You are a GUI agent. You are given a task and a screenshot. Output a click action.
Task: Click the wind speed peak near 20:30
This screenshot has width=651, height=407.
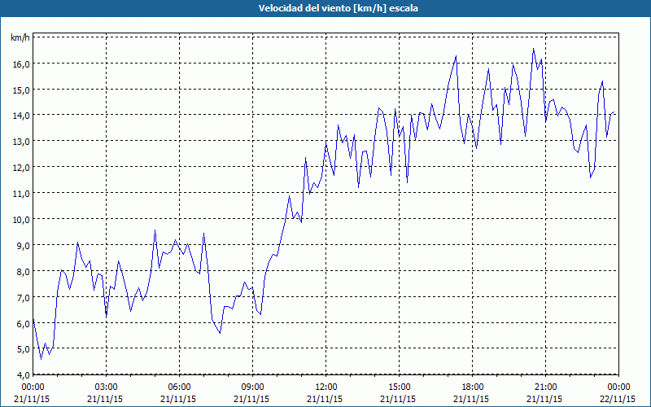(534, 49)
